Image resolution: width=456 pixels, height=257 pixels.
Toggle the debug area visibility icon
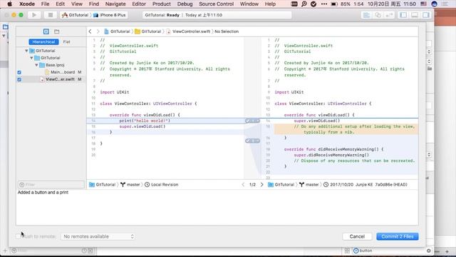(x=415, y=15)
